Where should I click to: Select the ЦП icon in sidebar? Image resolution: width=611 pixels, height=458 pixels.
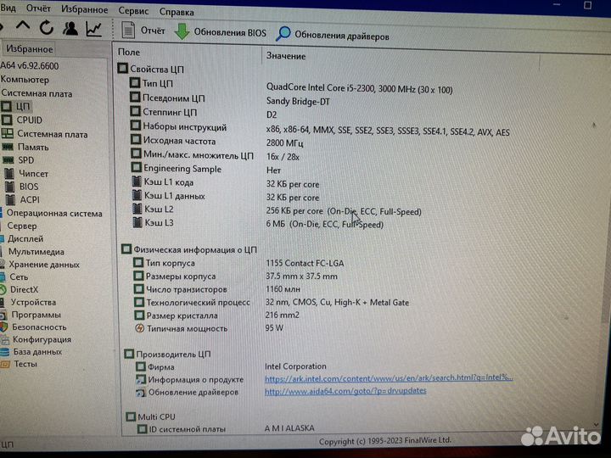(7, 106)
